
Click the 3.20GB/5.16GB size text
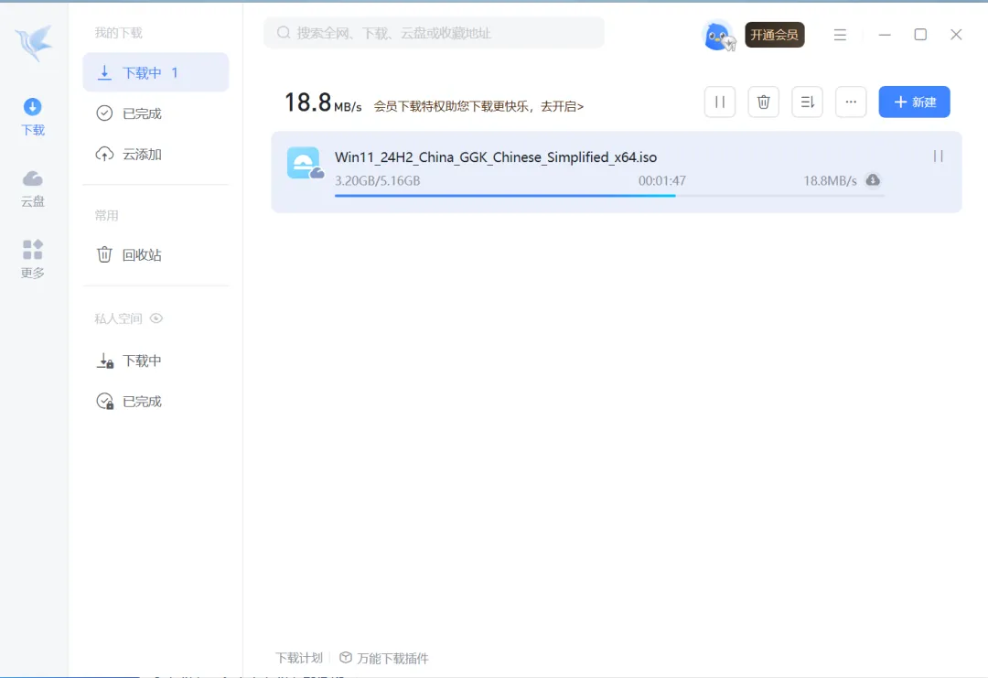(x=377, y=181)
